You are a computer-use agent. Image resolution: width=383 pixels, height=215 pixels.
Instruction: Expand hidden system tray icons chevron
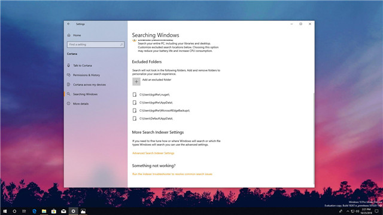348,211
